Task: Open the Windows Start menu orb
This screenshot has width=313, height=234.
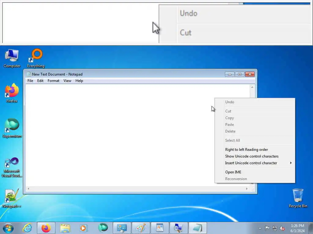Action: point(8,228)
